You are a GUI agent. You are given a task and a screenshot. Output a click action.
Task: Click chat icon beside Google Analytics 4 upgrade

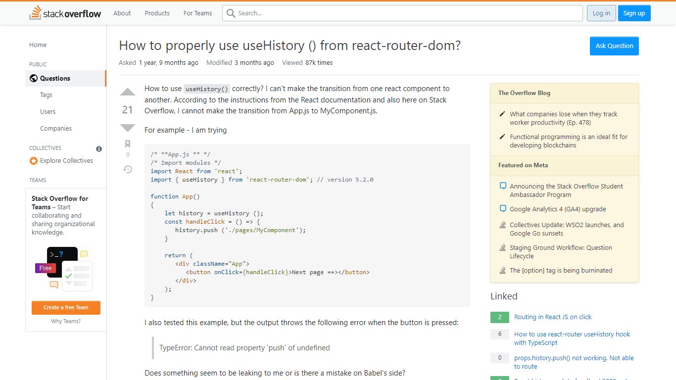coord(503,209)
